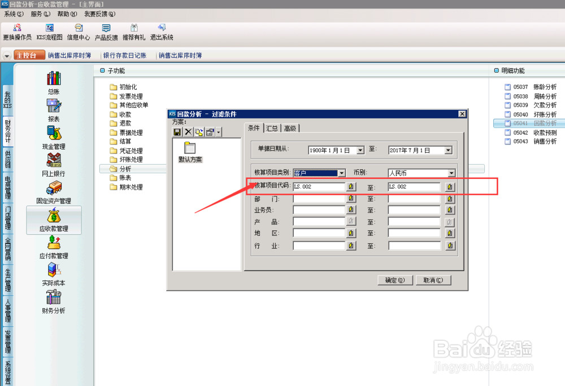This screenshot has width=565, height=386.
Task: Select the 默认方案 default scheme icon
Action: [x=190, y=152]
